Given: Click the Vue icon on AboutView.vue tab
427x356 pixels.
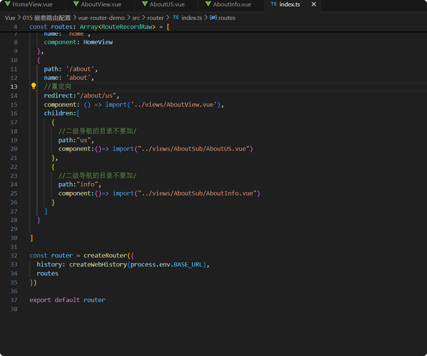Looking at the screenshot, I should [x=76, y=4].
